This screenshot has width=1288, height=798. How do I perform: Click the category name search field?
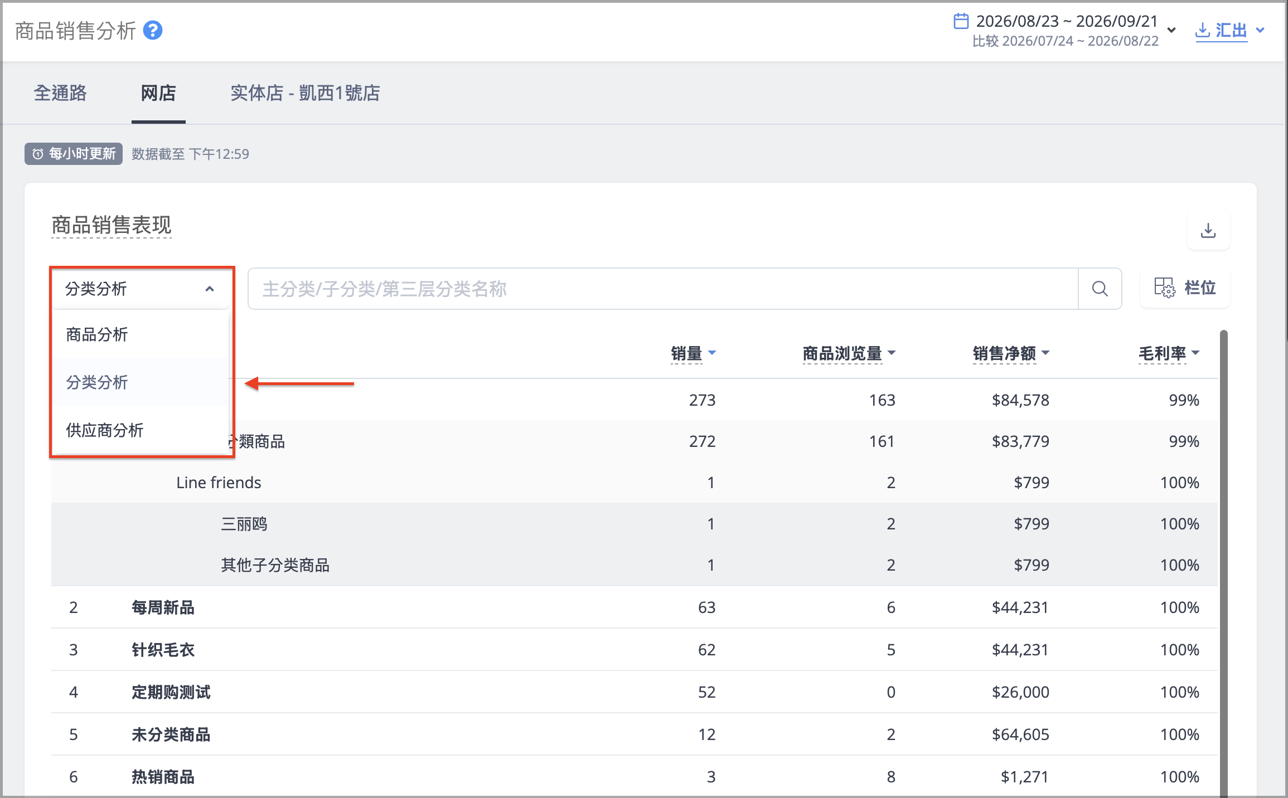[664, 289]
